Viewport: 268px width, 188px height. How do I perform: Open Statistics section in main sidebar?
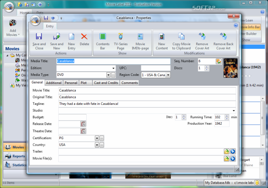pyautogui.click(x=15, y=165)
